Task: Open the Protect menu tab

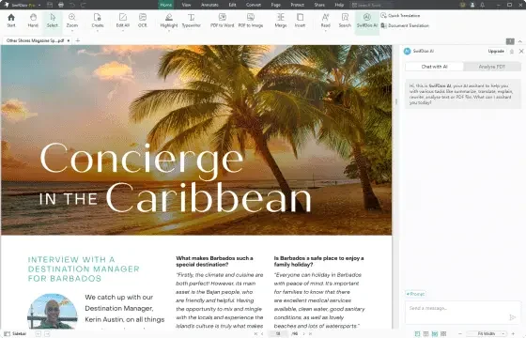Action: (x=297, y=5)
